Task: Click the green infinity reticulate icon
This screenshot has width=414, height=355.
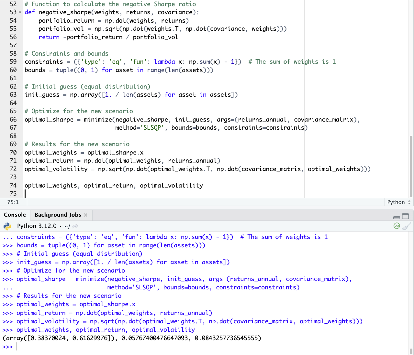Action: pos(397,226)
